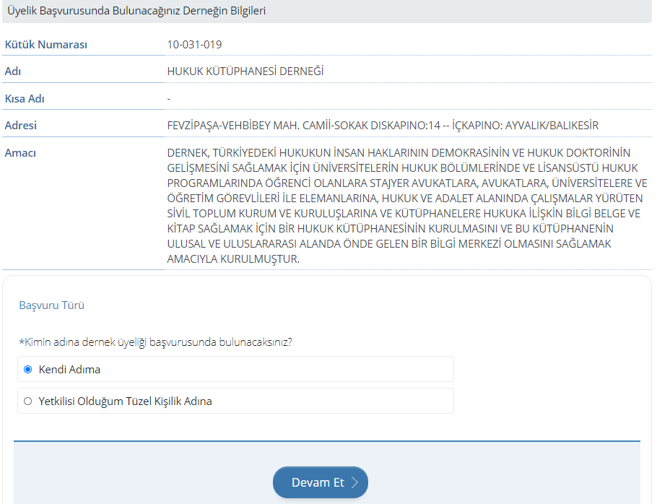
Task: Click the Adresi label
Action: click(20, 125)
